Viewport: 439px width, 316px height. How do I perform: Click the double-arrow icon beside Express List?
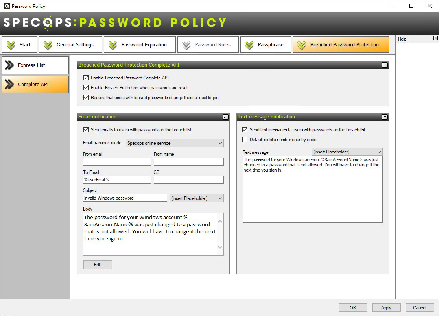coord(9,65)
